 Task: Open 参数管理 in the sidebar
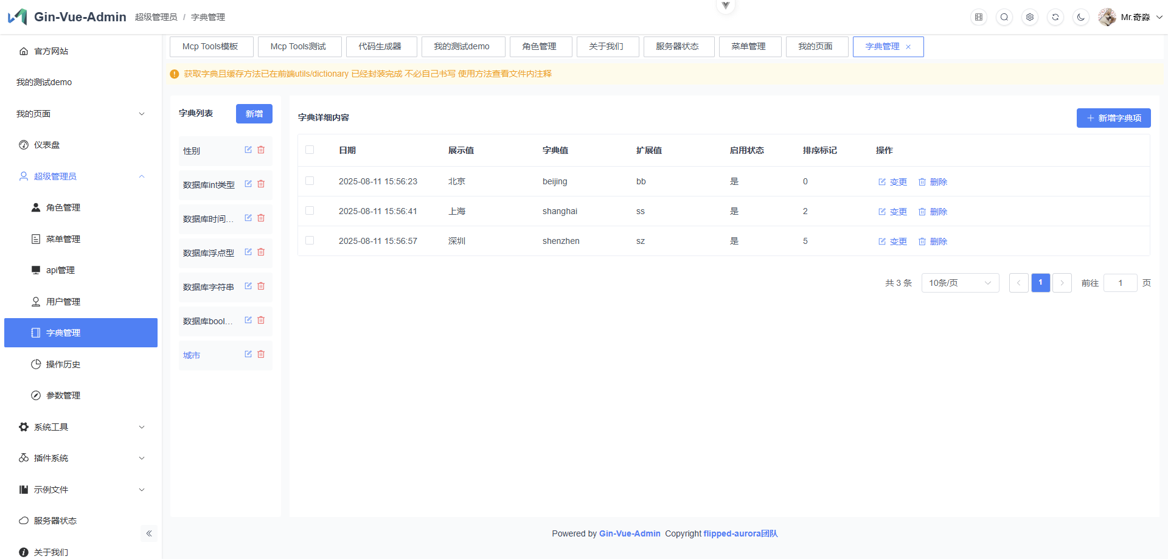(81, 395)
